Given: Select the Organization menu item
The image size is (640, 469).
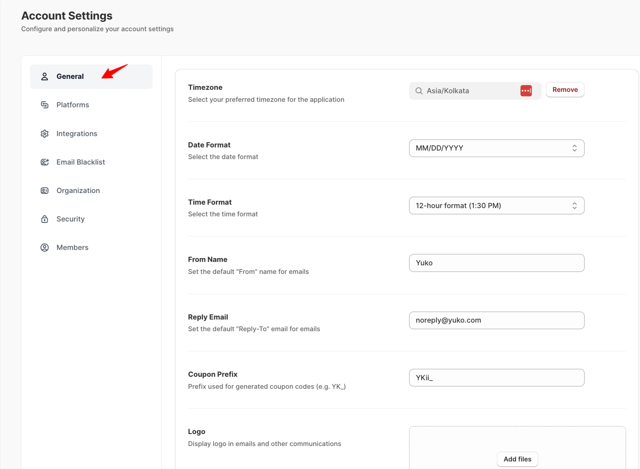Looking at the screenshot, I should point(91,191).
